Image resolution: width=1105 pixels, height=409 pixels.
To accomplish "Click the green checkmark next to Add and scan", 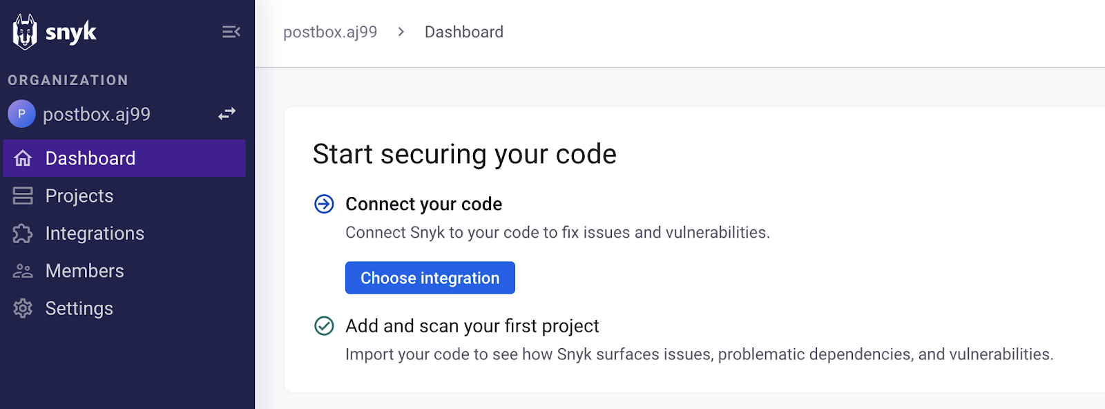I will (324, 325).
